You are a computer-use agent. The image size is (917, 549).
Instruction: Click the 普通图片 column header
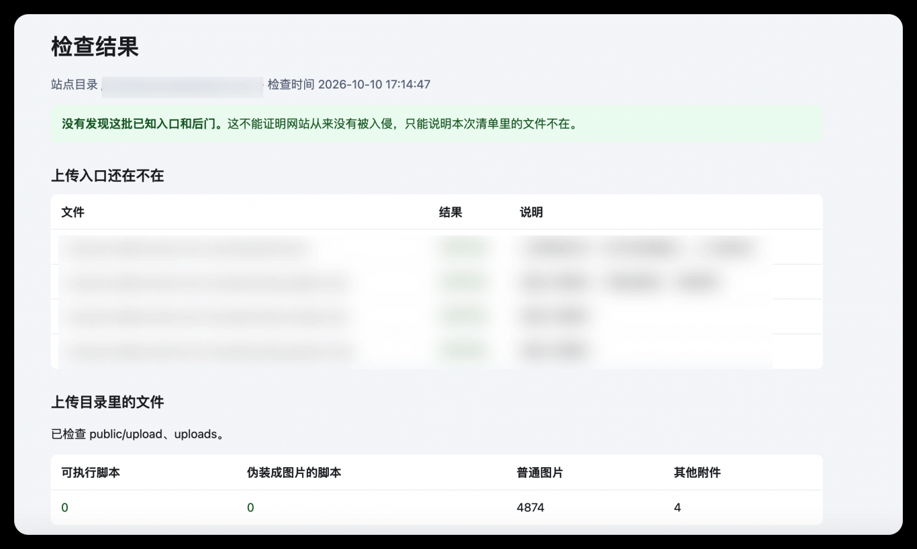[x=540, y=473]
